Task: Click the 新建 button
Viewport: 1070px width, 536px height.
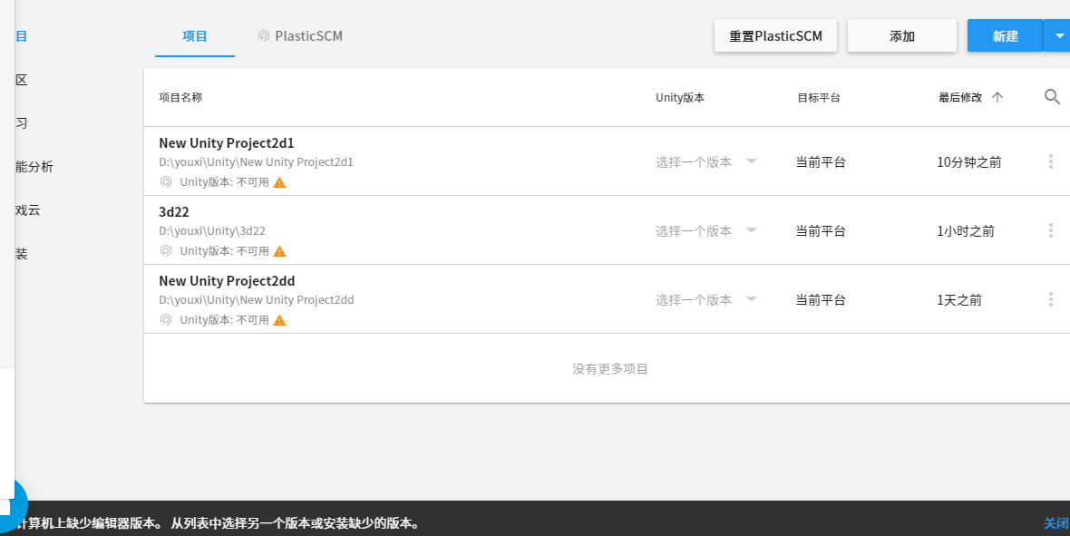Action: (x=1006, y=35)
